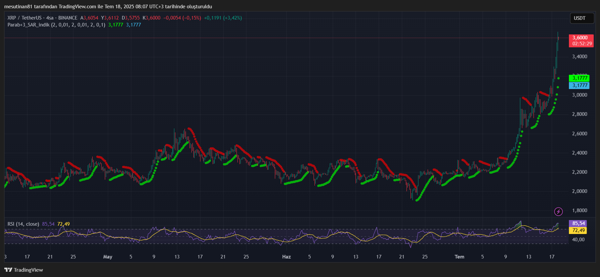Click the RSI 85,54 value in legend
600x277 pixels.
tap(48, 224)
